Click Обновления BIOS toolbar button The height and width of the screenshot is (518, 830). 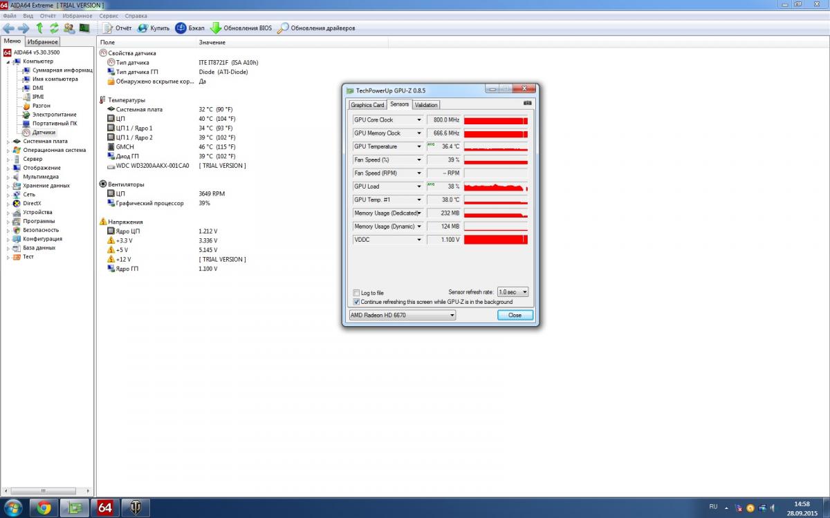pyautogui.click(x=241, y=28)
